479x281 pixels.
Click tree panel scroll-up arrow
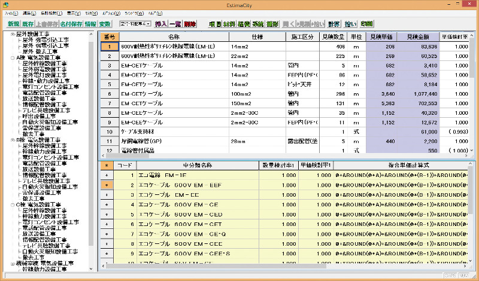click(91, 35)
